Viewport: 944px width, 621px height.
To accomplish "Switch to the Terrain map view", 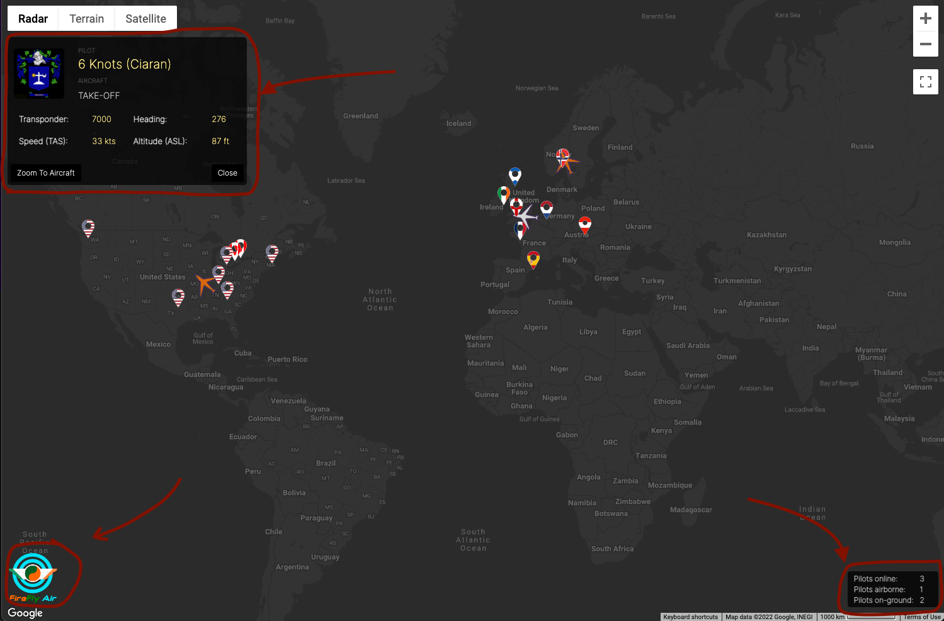I will coord(86,19).
